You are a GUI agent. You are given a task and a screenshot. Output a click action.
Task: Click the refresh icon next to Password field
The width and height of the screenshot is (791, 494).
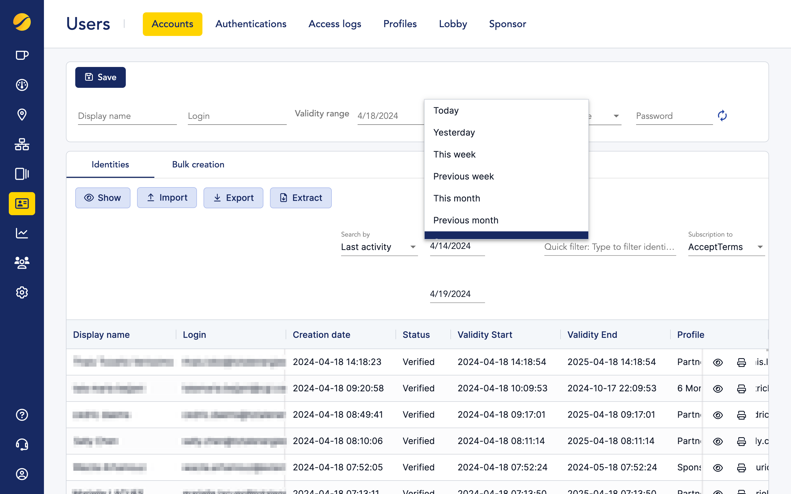722,116
